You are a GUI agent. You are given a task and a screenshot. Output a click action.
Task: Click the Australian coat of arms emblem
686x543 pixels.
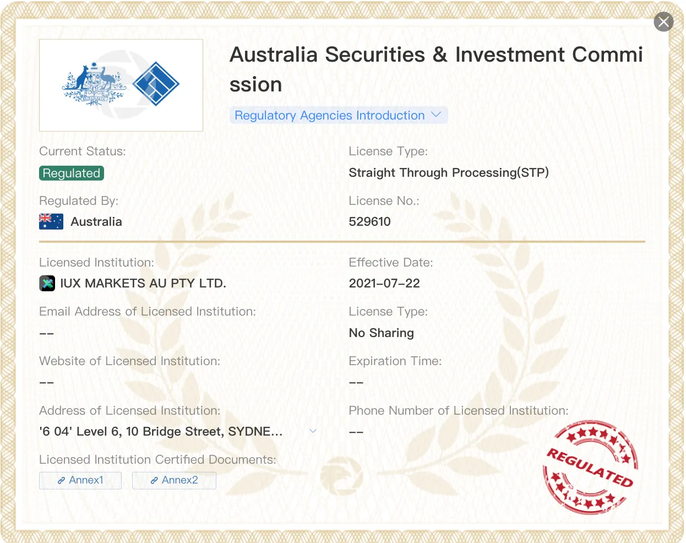coord(95,84)
